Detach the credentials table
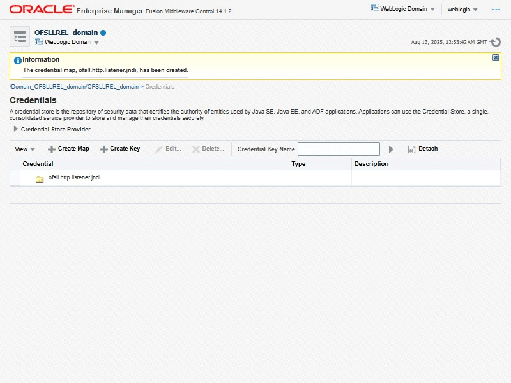The image size is (511, 383). pos(423,149)
